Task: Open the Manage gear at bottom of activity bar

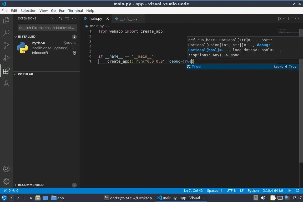Action: click(6, 181)
